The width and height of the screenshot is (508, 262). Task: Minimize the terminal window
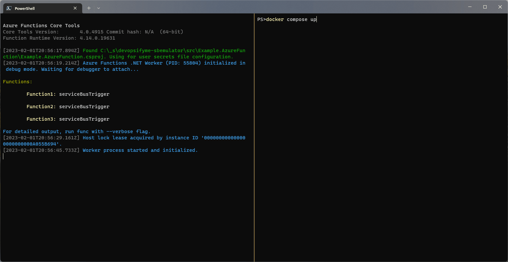point(470,7)
